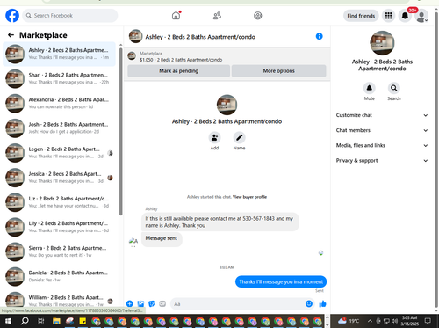
Task: Open Josh conversation in list
Action: tap(59, 128)
